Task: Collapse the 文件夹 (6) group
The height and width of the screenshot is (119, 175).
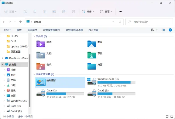Action: click(34, 36)
